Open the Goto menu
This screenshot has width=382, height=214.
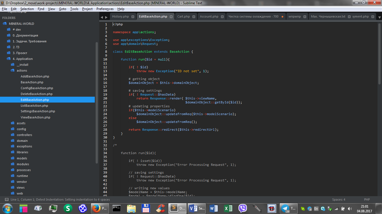point(63,9)
